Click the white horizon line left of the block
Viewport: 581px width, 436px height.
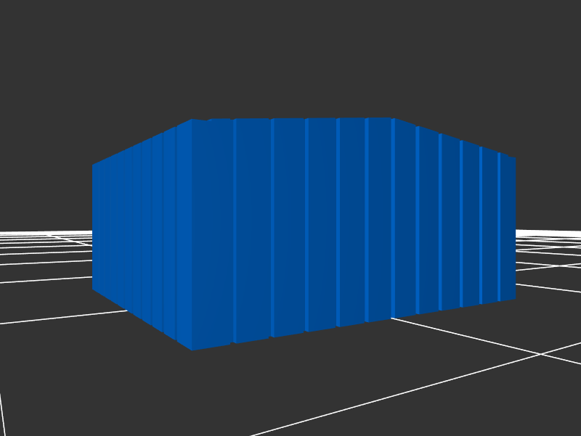pos(44,233)
